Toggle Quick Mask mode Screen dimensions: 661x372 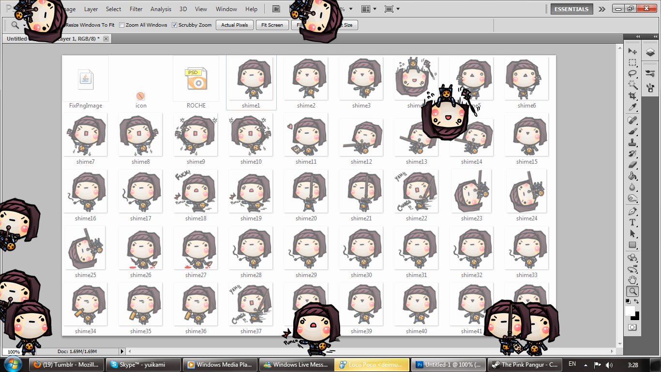click(x=632, y=327)
